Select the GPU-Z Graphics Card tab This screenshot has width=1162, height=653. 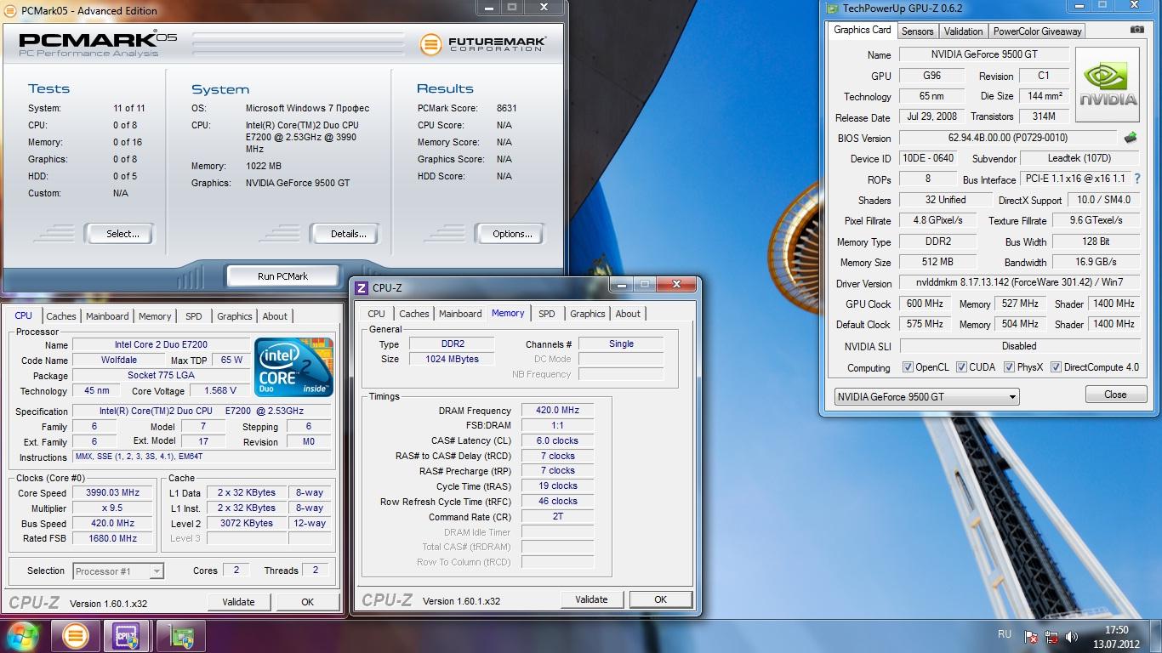click(862, 30)
